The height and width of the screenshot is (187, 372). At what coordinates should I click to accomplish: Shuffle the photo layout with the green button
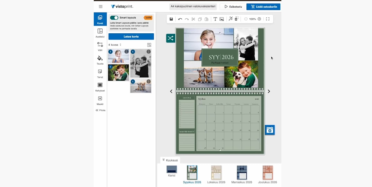170,38
